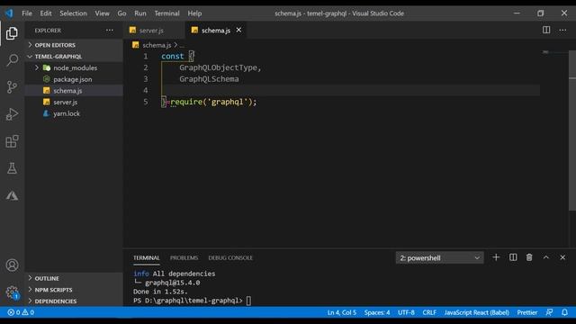
Task: Change file encoding UTF-8
Action: [x=406, y=312]
